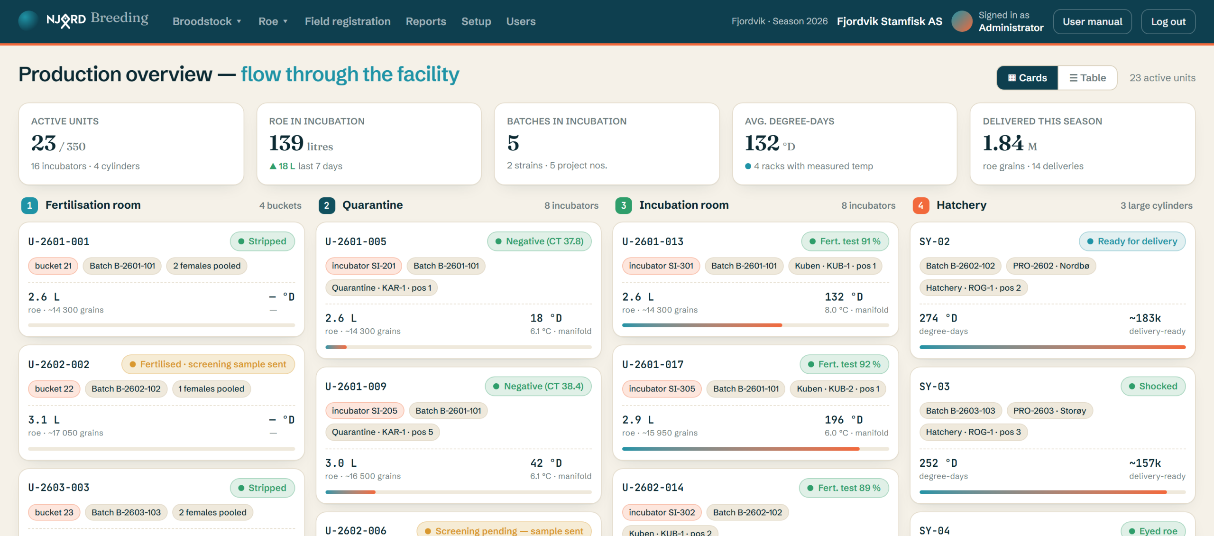Open the Broodstock dropdown menu
Viewport: 1214px width, 536px height.
(207, 21)
